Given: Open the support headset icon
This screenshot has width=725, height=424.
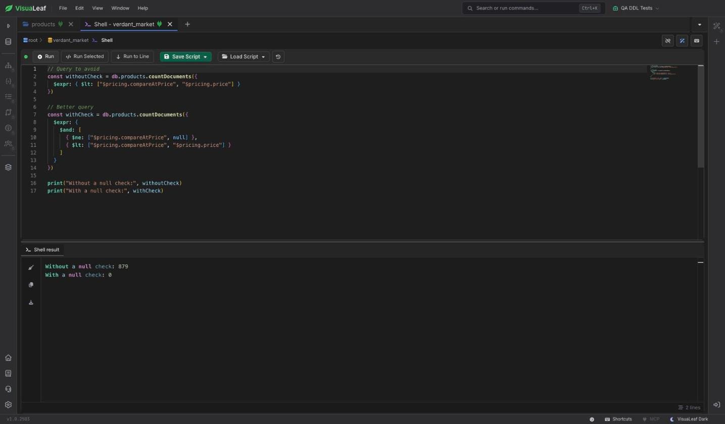Looking at the screenshot, I should [x=8, y=389].
